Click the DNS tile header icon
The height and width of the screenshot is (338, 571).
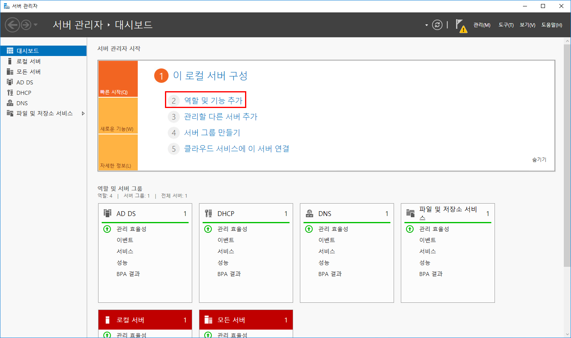pyautogui.click(x=309, y=213)
